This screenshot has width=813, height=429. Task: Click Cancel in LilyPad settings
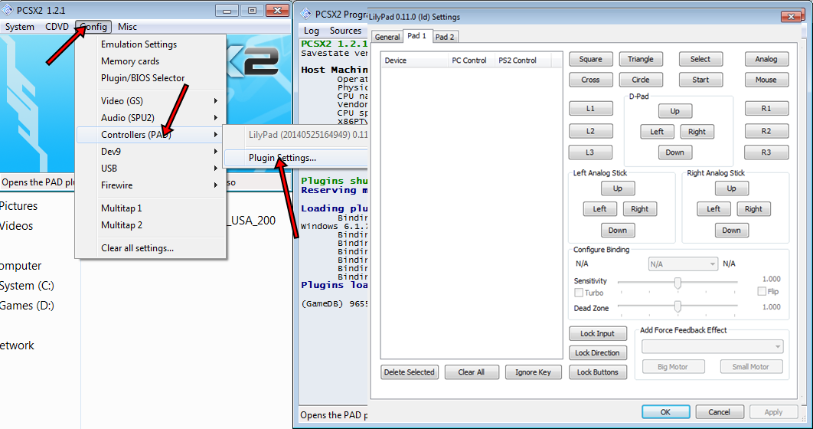(x=719, y=412)
